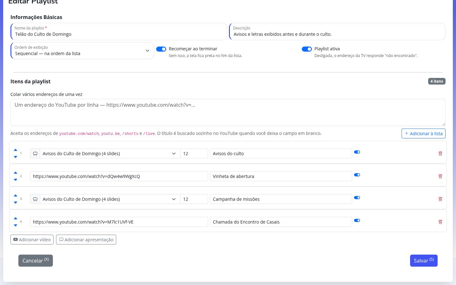Delete the 'Vinheta de abertura' item
This screenshot has height=285, width=456.
pyautogui.click(x=440, y=176)
